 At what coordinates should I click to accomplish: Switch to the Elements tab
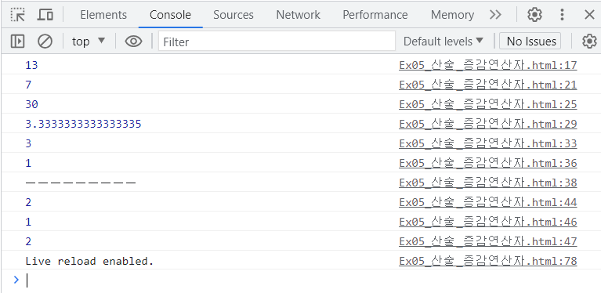pyautogui.click(x=103, y=15)
